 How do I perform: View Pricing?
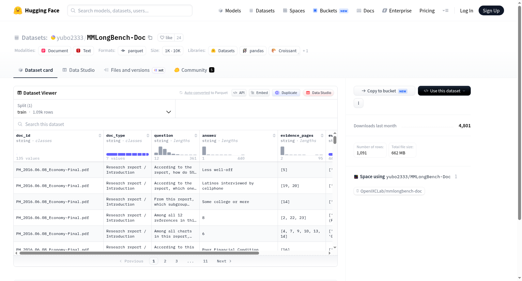427,10
